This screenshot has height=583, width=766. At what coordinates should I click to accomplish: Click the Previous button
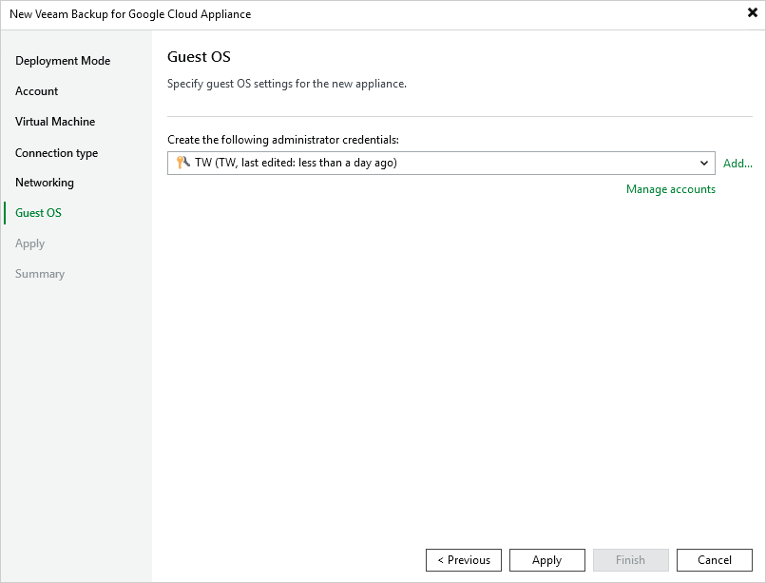coord(464,560)
